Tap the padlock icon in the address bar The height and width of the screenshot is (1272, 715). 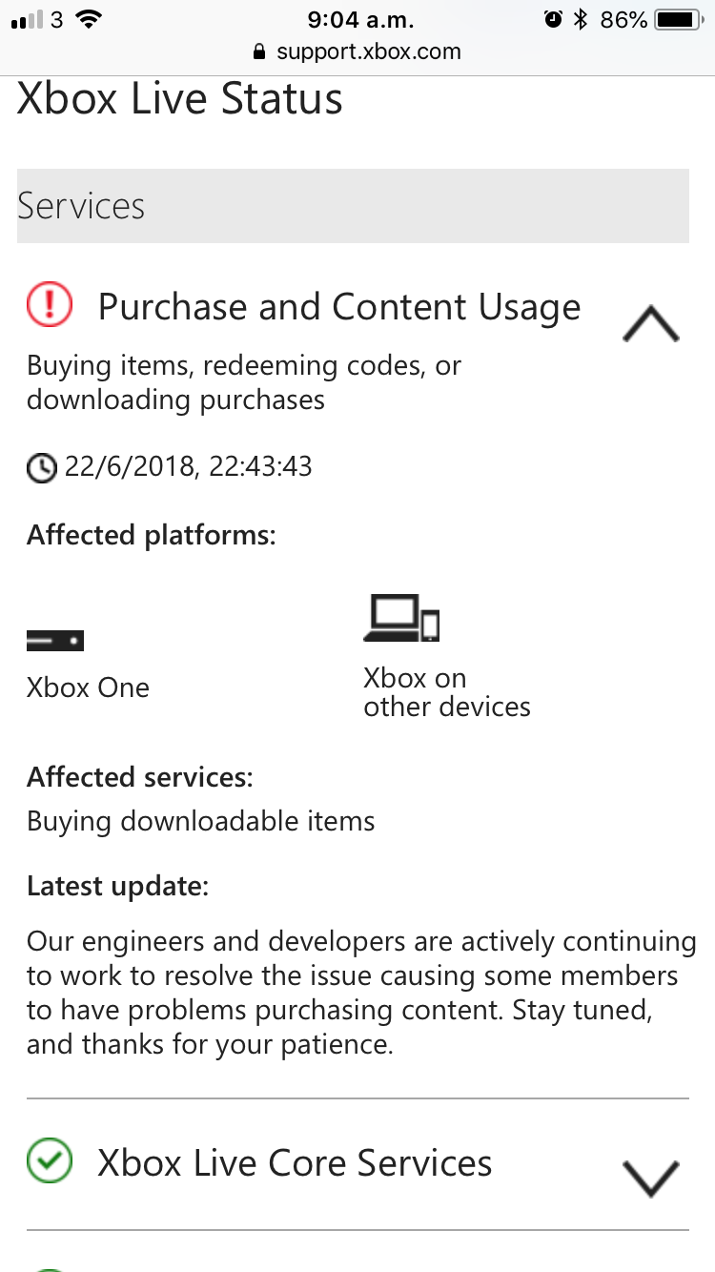click(x=258, y=51)
